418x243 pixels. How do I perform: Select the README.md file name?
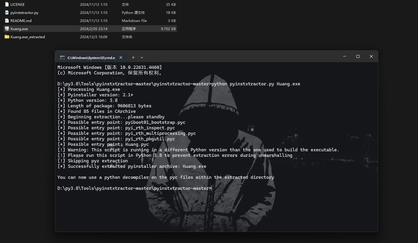pyautogui.click(x=21, y=21)
